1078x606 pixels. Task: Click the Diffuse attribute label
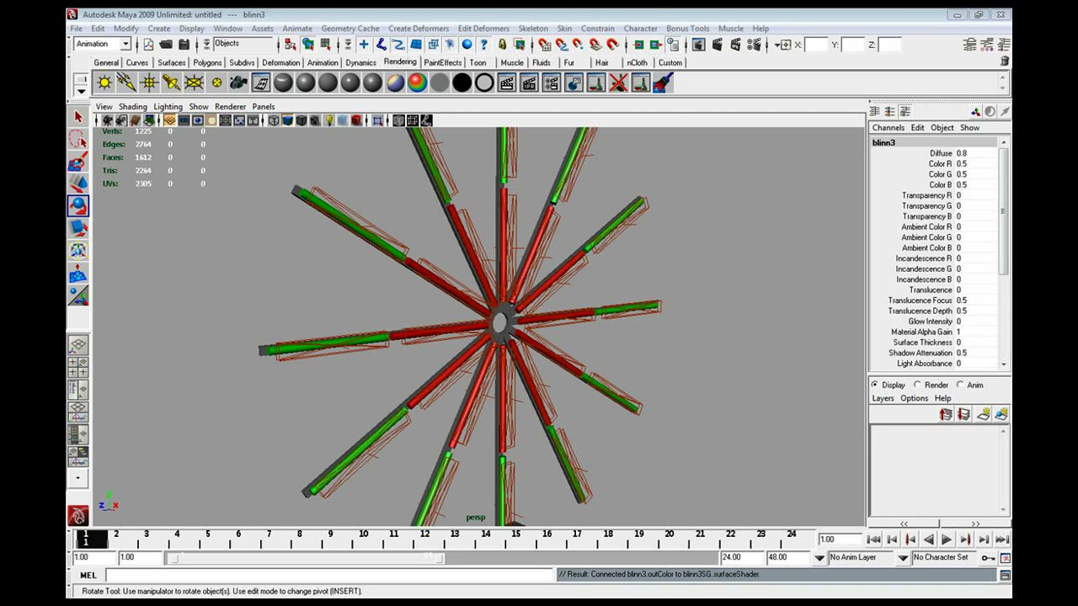click(941, 153)
